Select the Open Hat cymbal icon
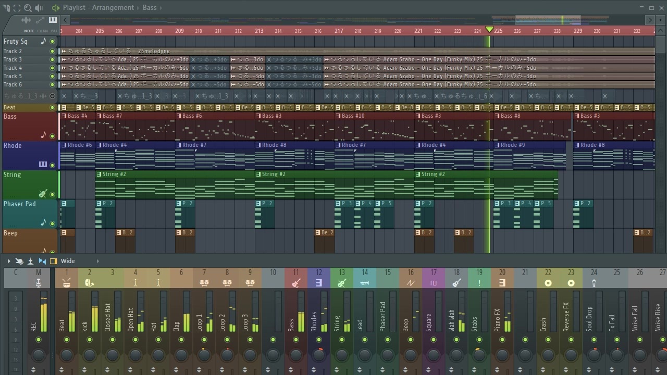Image resolution: width=667 pixels, height=375 pixels. click(135, 283)
